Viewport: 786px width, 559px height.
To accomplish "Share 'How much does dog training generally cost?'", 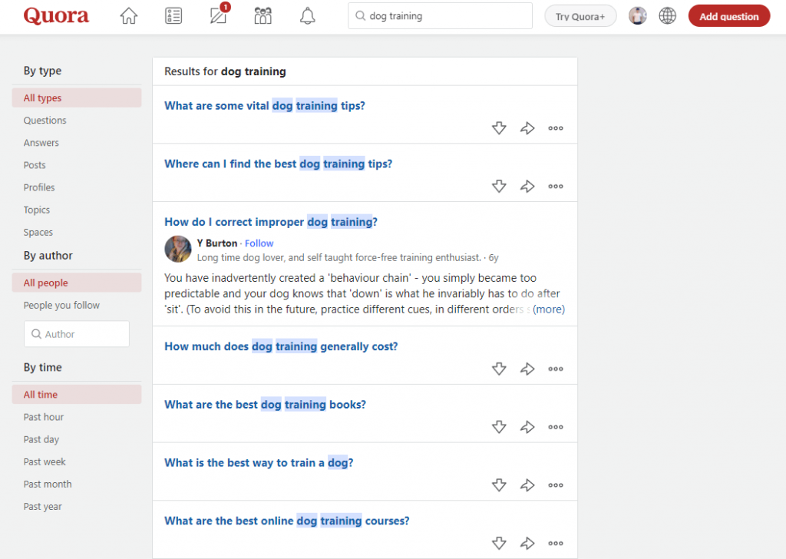I will point(527,369).
